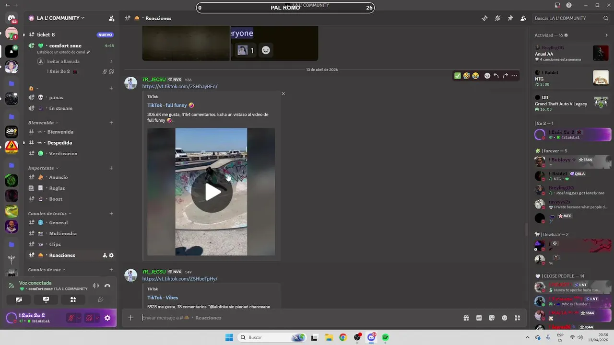The width and height of the screenshot is (614, 345).
Task: Join the panas voice channel
Action: 71,97
